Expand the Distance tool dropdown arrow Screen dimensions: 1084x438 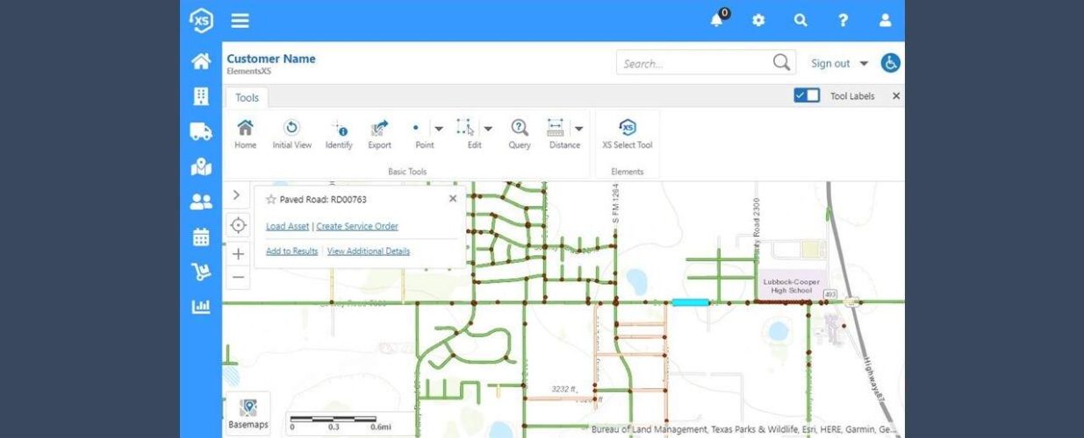(x=578, y=128)
